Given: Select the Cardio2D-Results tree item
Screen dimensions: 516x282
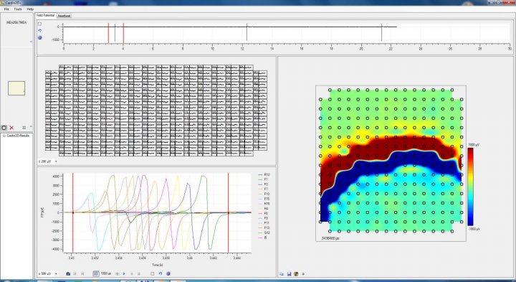Looking at the screenshot, I should tap(18, 136).
